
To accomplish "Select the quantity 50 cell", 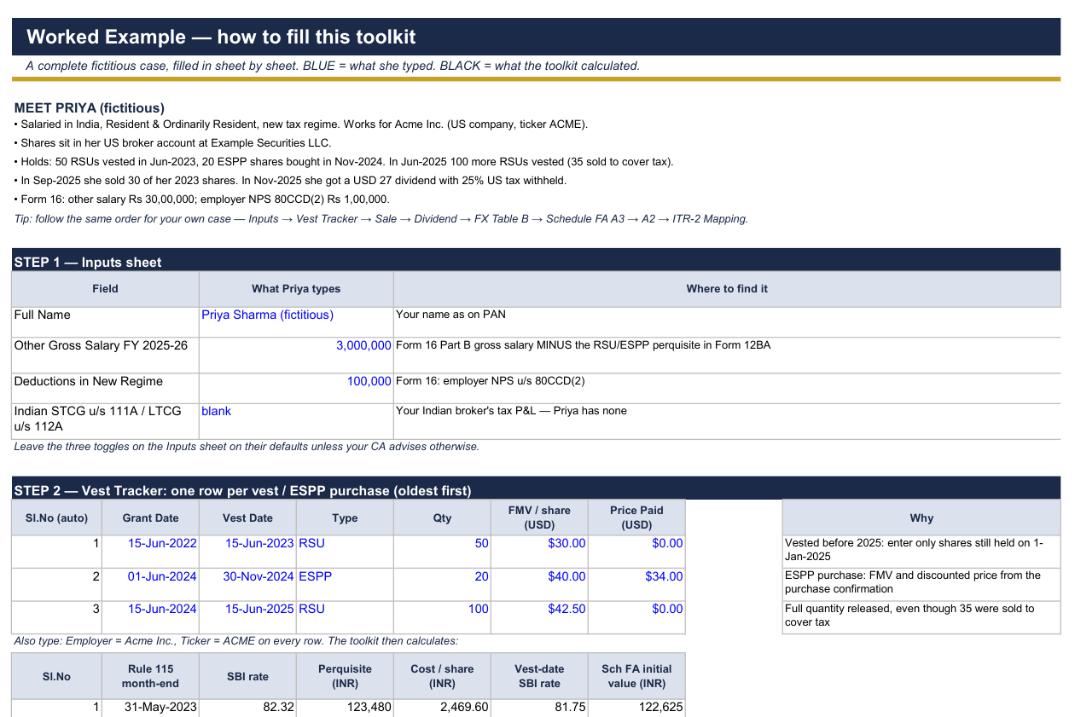I will coord(442,552).
